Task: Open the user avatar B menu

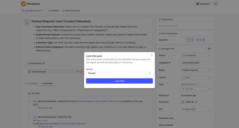Action: (216, 4)
